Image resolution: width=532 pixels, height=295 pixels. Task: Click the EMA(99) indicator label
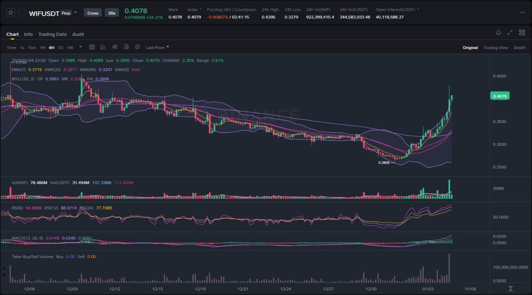tap(88, 70)
